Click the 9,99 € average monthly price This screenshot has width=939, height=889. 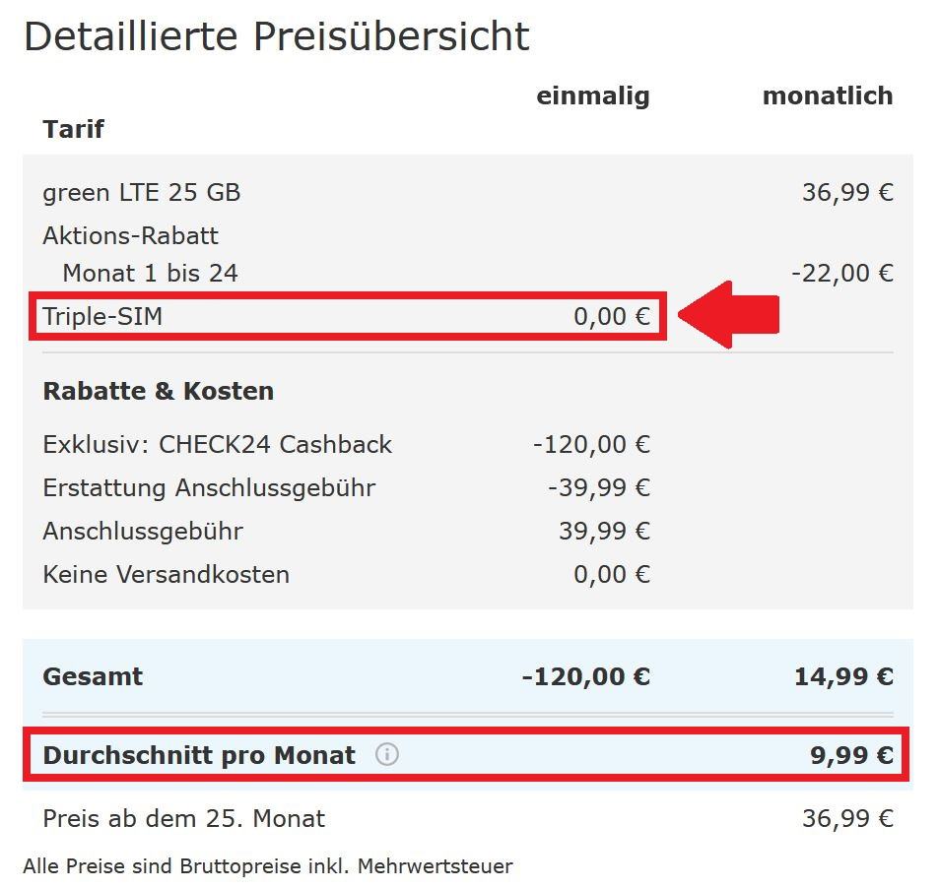[x=851, y=755]
